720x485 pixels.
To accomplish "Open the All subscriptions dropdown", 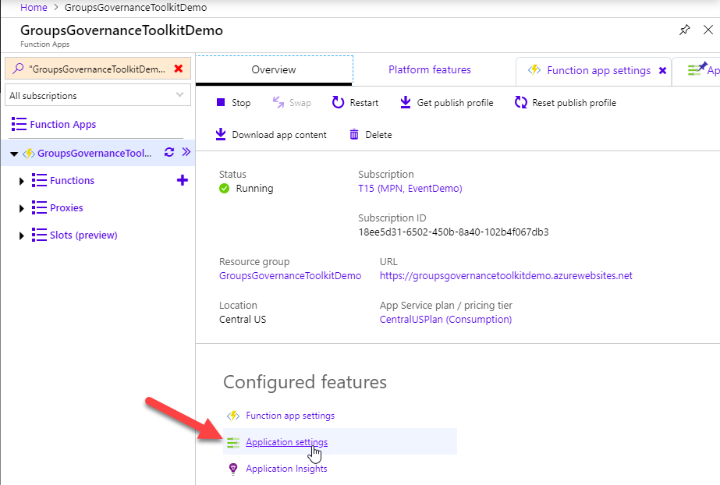I will coord(97,96).
